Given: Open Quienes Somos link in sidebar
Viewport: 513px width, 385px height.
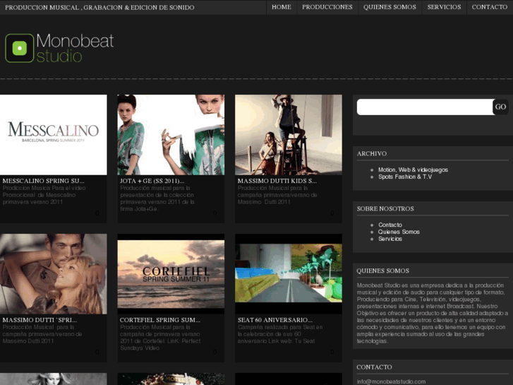Looking at the screenshot, I should point(399,232).
